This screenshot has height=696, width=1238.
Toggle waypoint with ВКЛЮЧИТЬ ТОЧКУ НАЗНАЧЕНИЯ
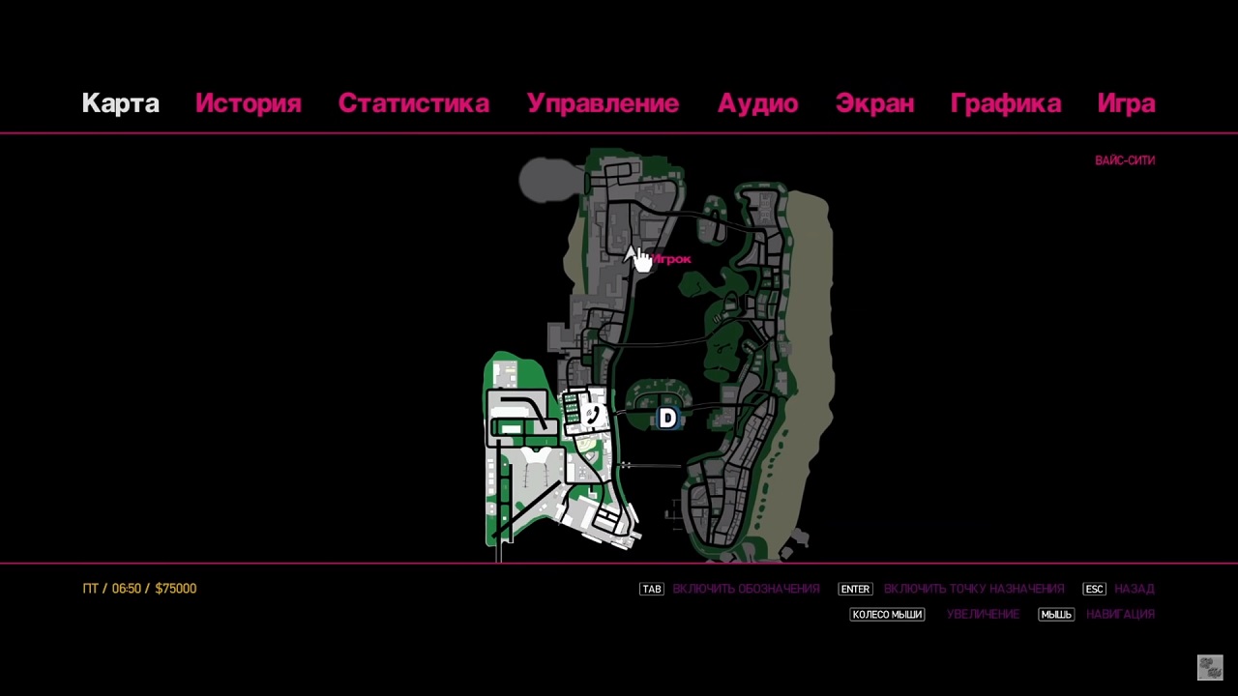[x=973, y=589]
